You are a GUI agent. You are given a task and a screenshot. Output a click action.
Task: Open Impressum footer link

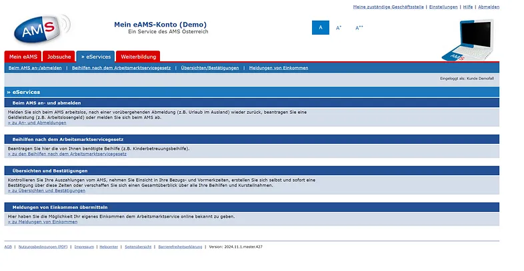[84, 247]
